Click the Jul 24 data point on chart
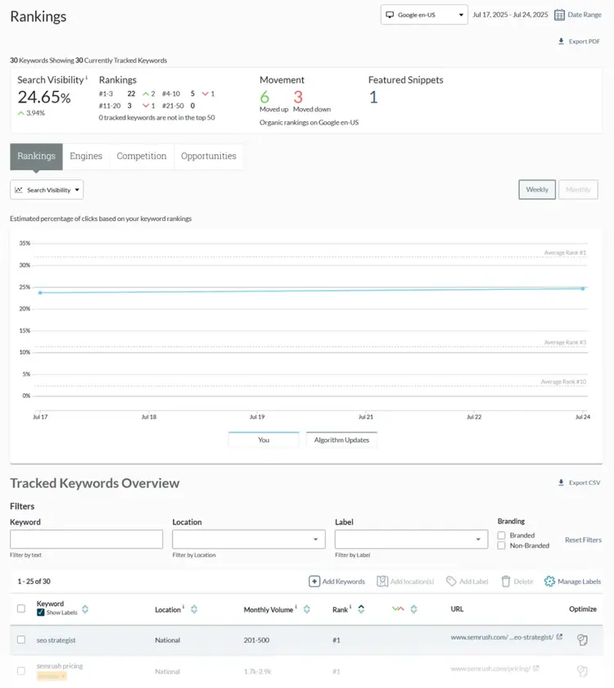The height and width of the screenshot is (688, 614). [x=583, y=288]
